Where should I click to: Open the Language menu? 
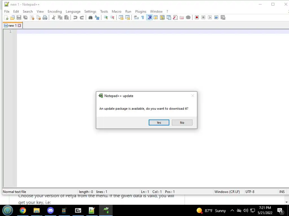73,11
